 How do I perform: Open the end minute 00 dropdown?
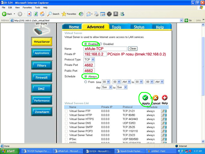[x=150, y=82]
